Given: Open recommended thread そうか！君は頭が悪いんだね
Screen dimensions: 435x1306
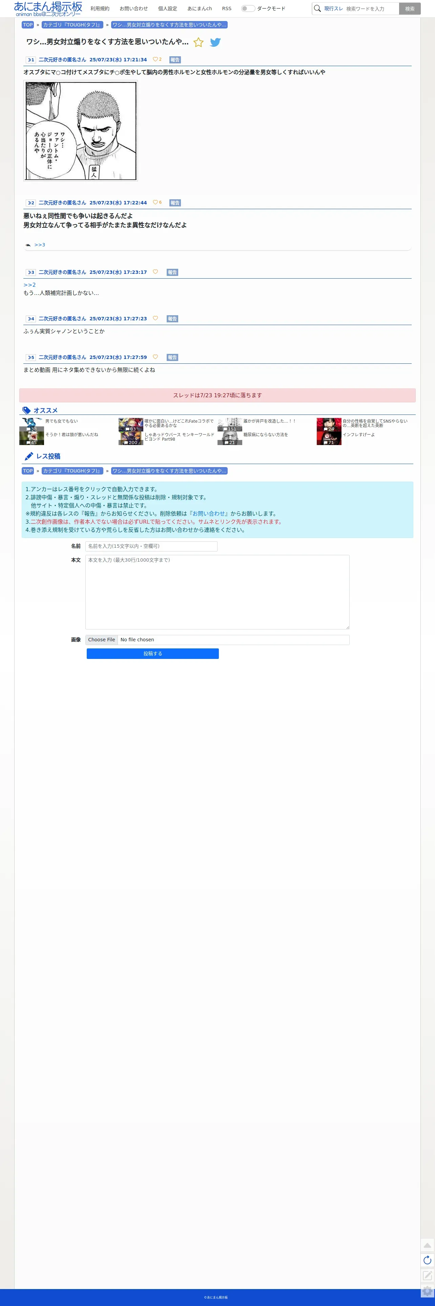Looking at the screenshot, I should tap(71, 435).
